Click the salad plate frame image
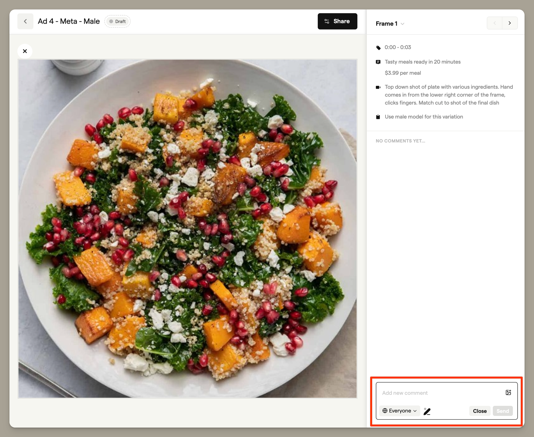 point(187,228)
